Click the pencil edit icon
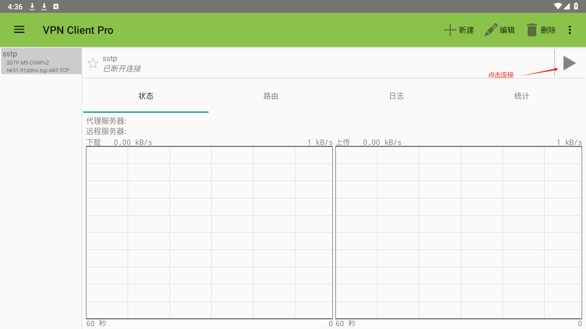Screen dimensions: 586x329 tap(491, 30)
